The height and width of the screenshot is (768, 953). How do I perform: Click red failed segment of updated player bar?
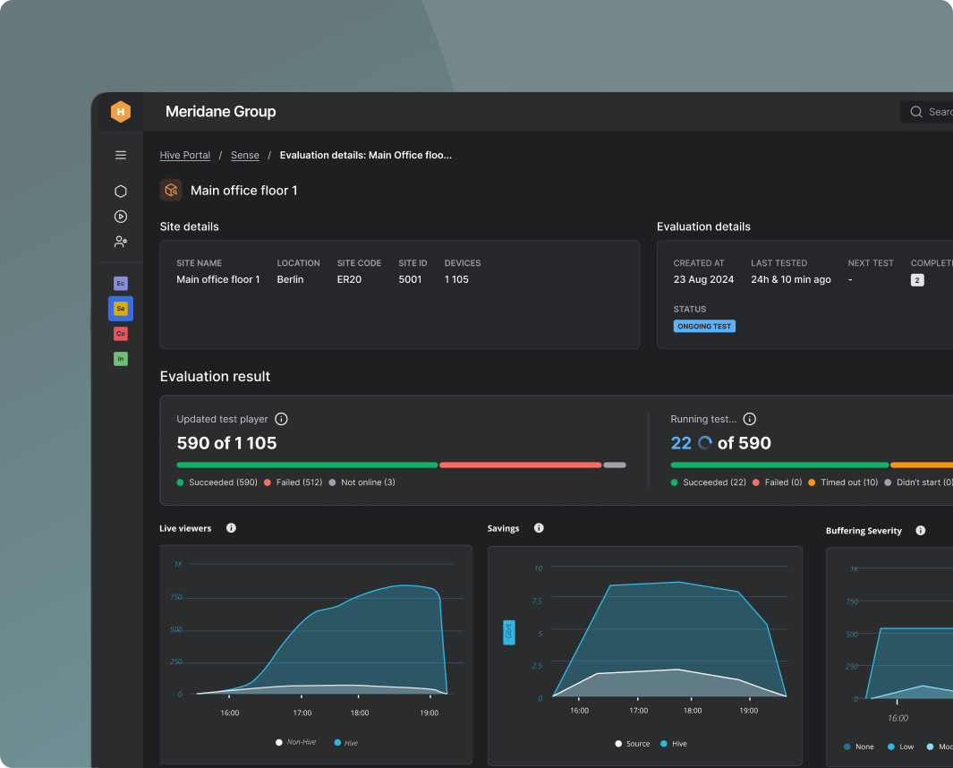[x=520, y=465]
